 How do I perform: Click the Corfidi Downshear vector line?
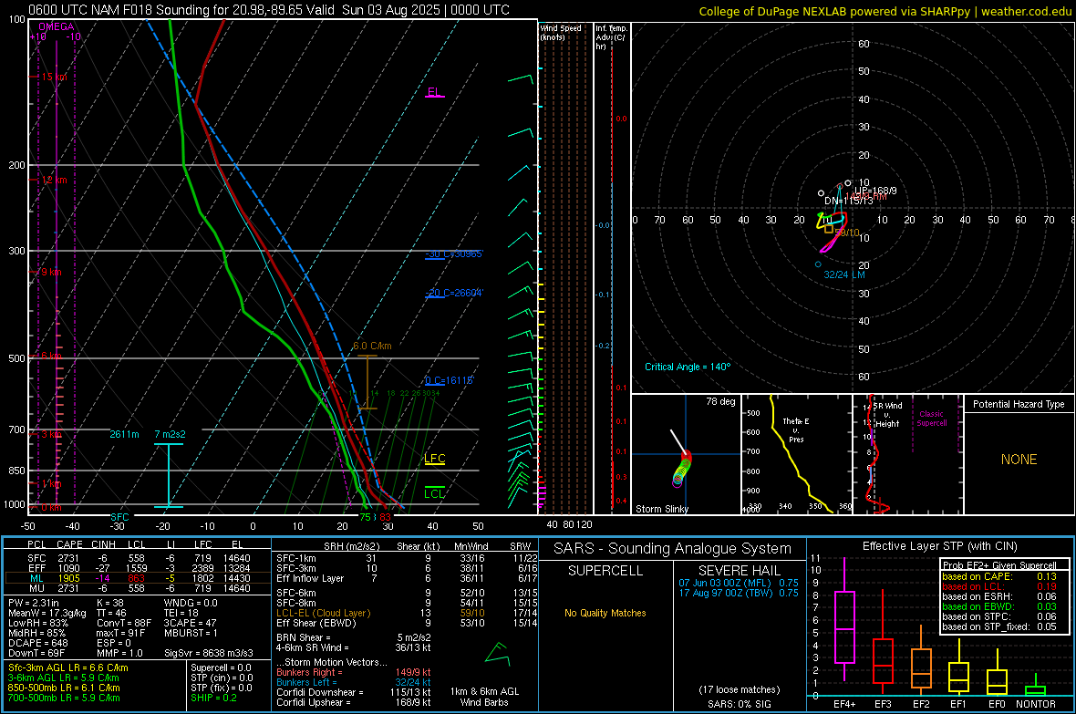click(x=354, y=692)
